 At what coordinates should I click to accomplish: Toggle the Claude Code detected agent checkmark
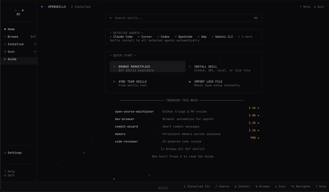click(111, 36)
